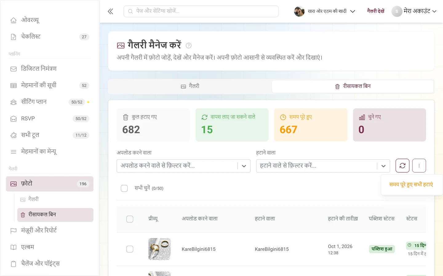Image resolution: width=443 pixels, height=276 pixels.
Task: Collapse the sidebar with double-chevron icon
Action: click(x=110, y=11)
